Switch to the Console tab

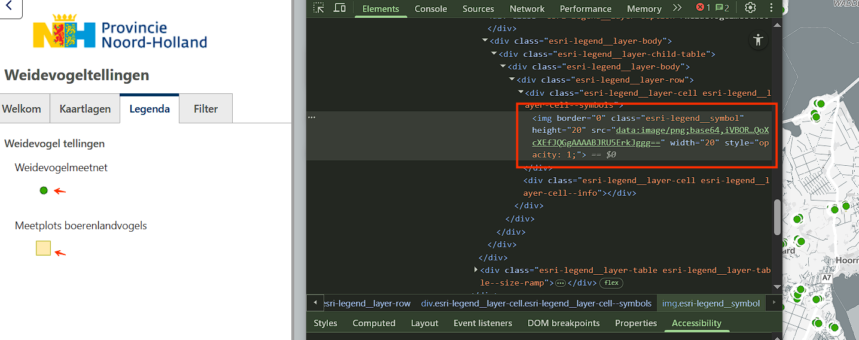coord(431,9)
